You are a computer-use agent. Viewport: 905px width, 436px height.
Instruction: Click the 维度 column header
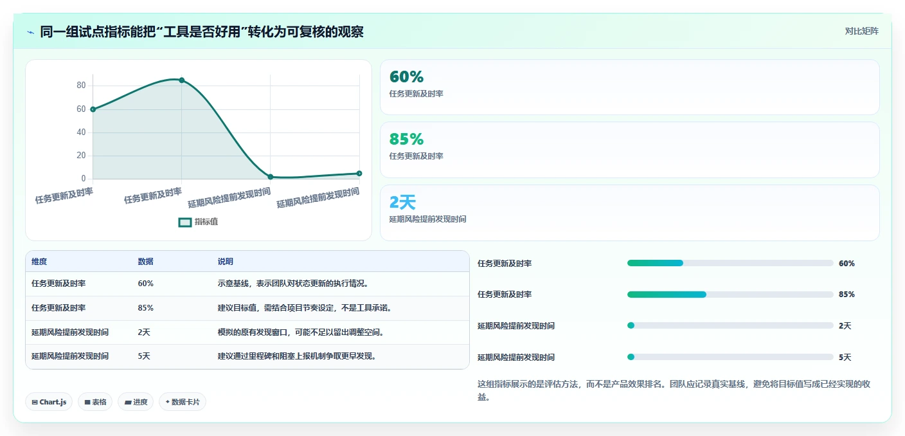pos(39,262)
